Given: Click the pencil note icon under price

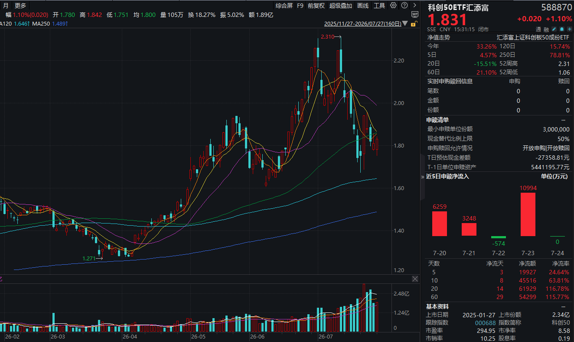Looking at the screenshot, I should (x=554, y=29).
